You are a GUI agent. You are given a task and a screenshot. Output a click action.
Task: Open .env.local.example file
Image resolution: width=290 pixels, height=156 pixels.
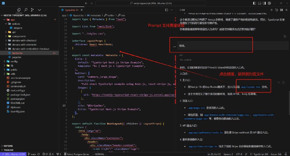[20, 78]
